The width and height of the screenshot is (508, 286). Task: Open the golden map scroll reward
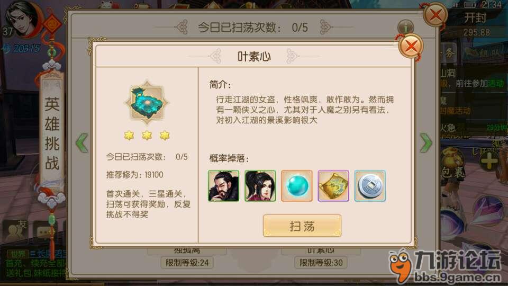(x=333, y=186)
